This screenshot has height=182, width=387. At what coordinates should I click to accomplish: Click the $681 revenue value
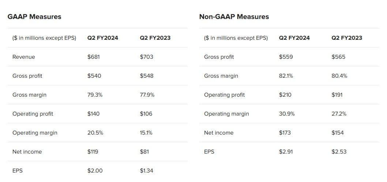pyautogui.click(x=94, y=57)
